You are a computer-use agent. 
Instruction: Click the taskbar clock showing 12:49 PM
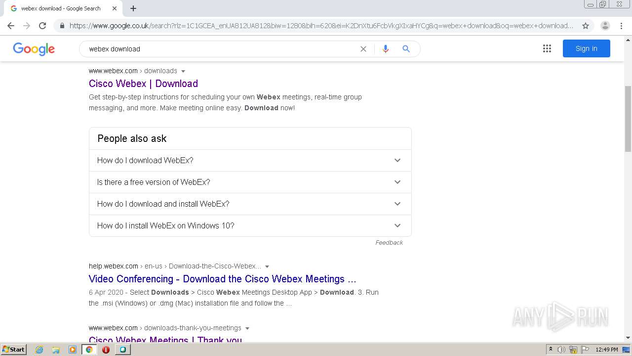click(607, 350)
